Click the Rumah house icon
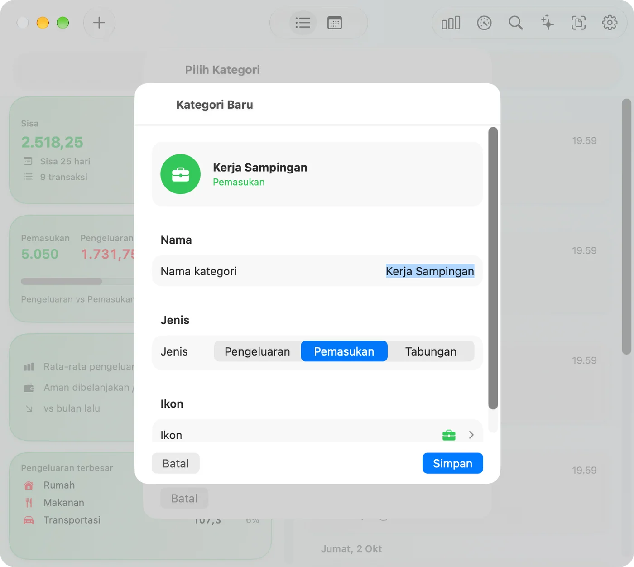Image resolution: width=634 pixels, height=567 pixels. point(29,485)
